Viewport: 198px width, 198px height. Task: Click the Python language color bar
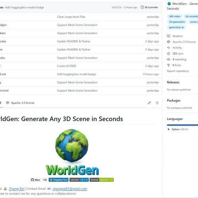183,125
